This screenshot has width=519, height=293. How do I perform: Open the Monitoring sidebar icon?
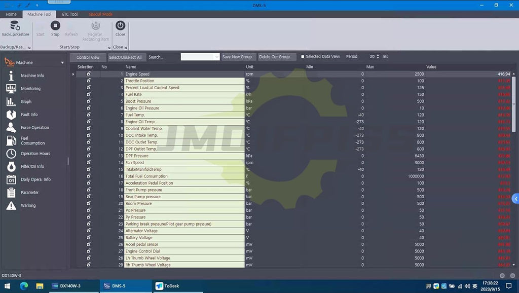click(x=11, y=88)
